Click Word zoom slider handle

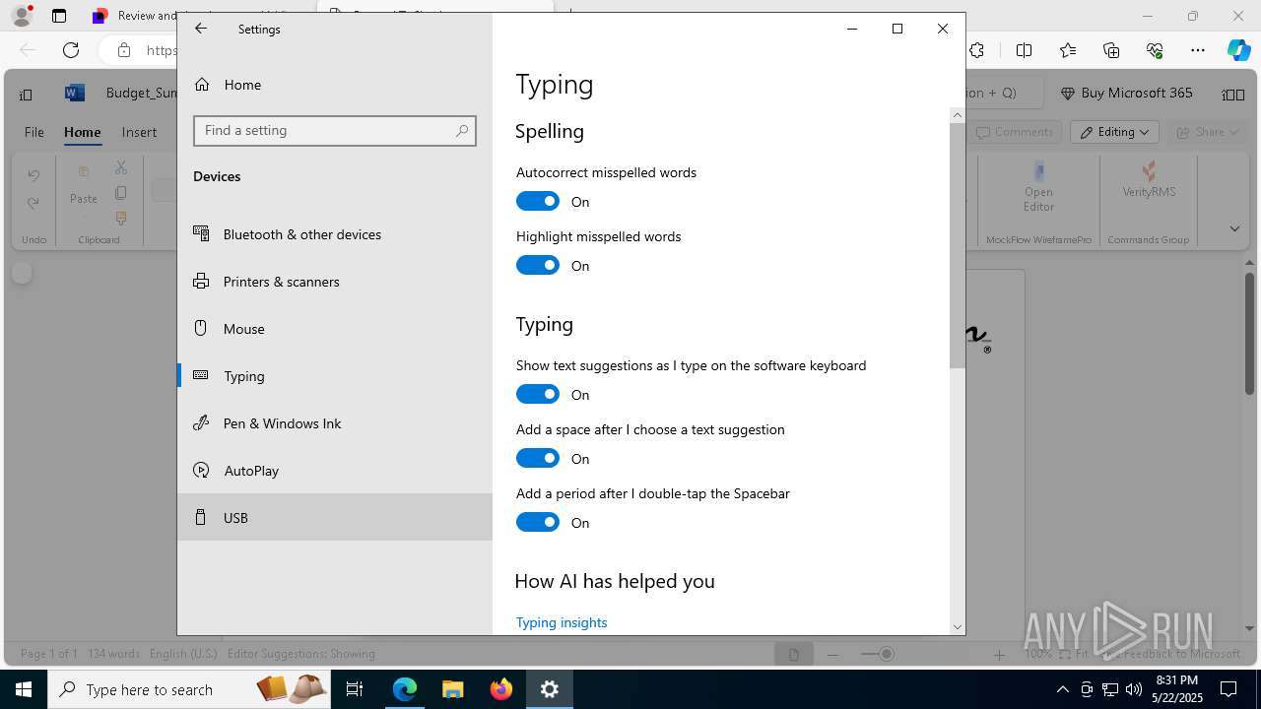886,654
